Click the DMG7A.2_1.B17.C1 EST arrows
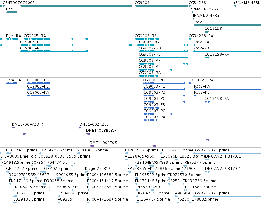Image resolution: width=261 pixels, height=204 pixels. pos(207,159)
